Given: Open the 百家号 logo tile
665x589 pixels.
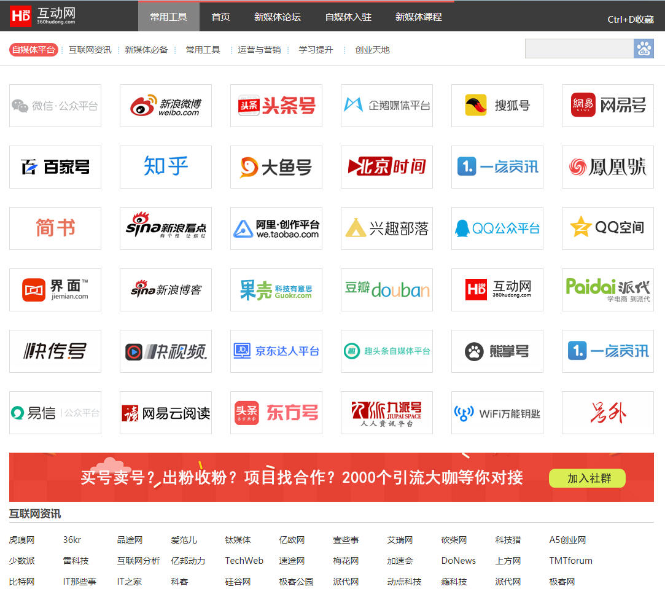Looking at the screenshot, I should (x=55, y=167).
